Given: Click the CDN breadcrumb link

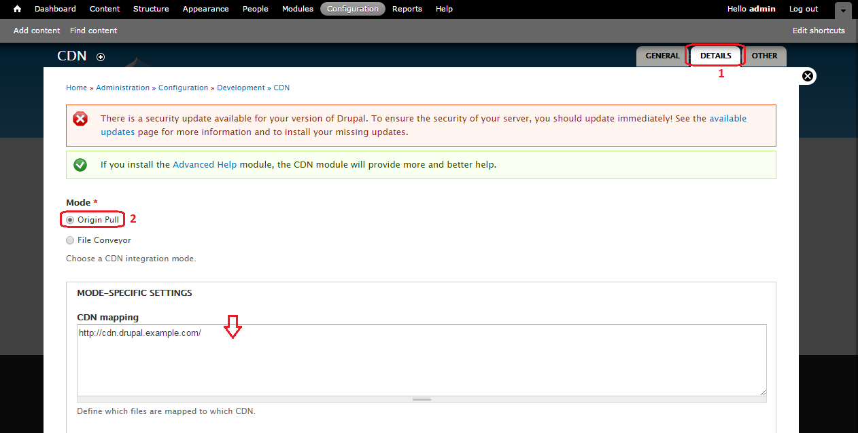Looking at the screenshot, I should (x=281, y=88).
